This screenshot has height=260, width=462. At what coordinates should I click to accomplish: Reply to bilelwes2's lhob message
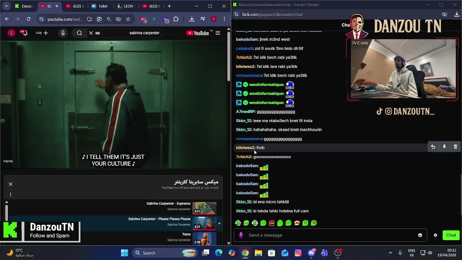pos(433,147)
